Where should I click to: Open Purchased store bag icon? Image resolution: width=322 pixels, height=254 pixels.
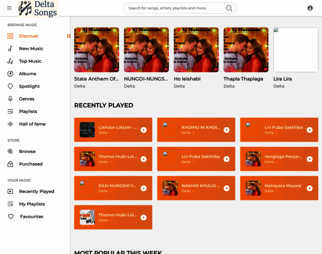tap(10, 164)
